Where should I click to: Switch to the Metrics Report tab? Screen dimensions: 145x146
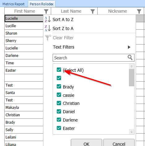[x=13, y=4]
